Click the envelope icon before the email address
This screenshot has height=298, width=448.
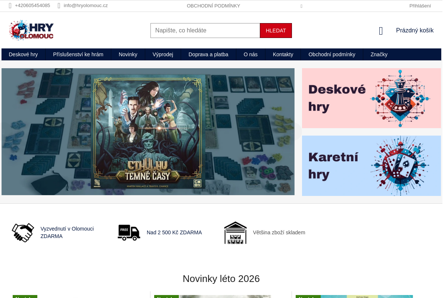(x=59, y=6)
